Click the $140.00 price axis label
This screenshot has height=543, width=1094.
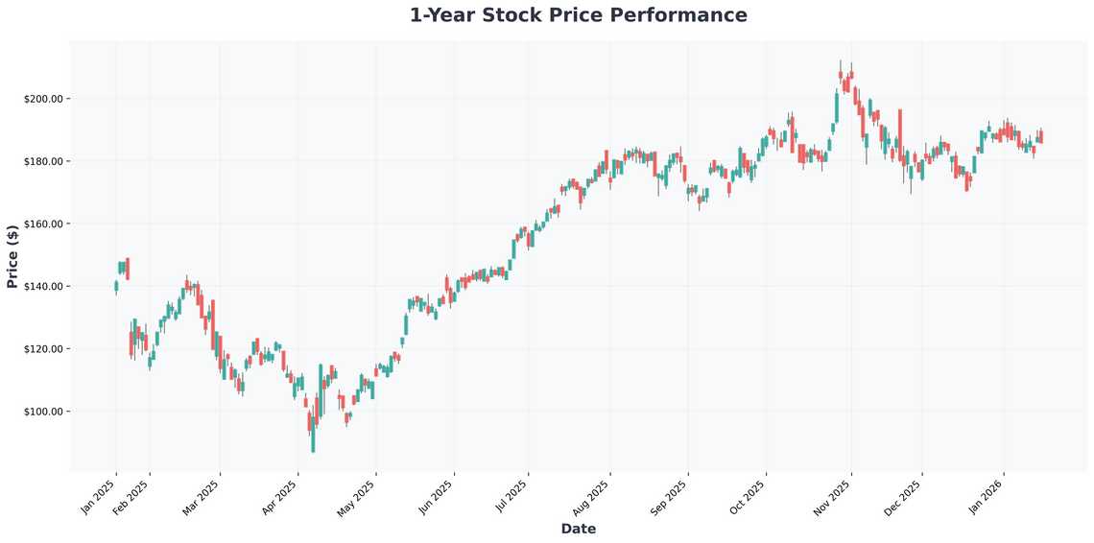click(44, 286)
